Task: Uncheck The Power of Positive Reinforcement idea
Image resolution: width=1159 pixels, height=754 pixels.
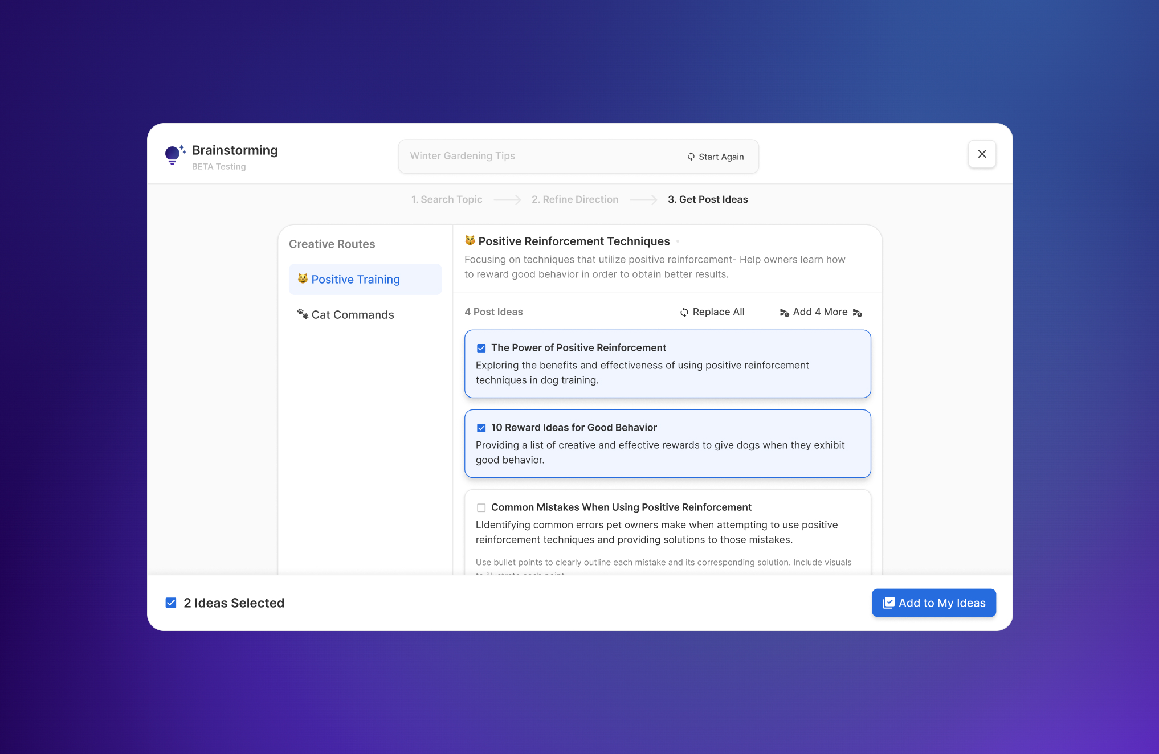Action: click(481, 348)
